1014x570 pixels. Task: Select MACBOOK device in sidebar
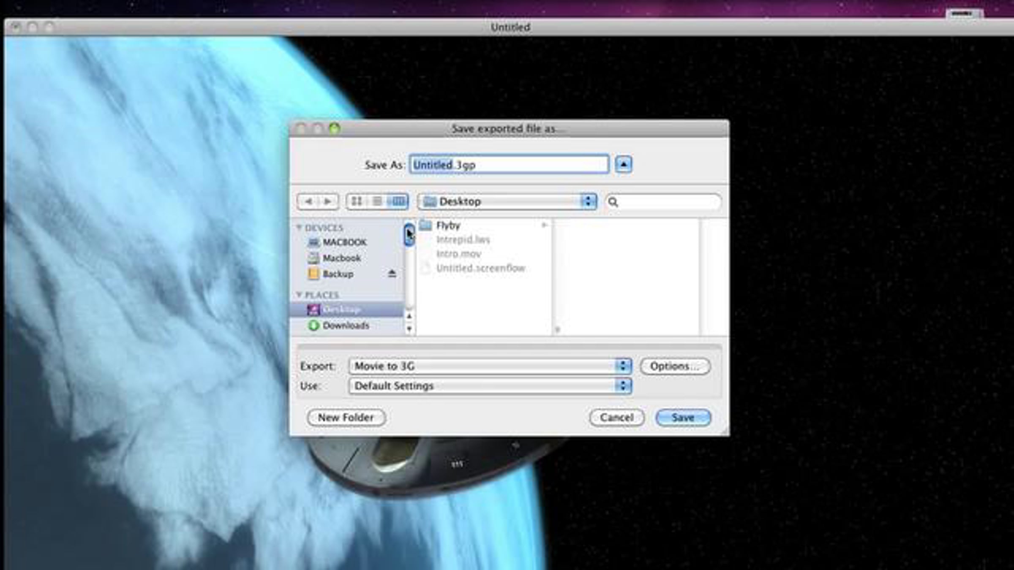344,242
